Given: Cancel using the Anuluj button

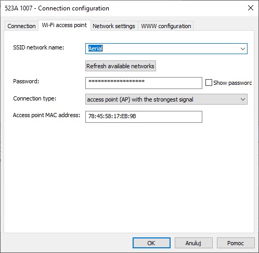Looking at the screenshot, I should pyautogui.click(x=193, y=243).
